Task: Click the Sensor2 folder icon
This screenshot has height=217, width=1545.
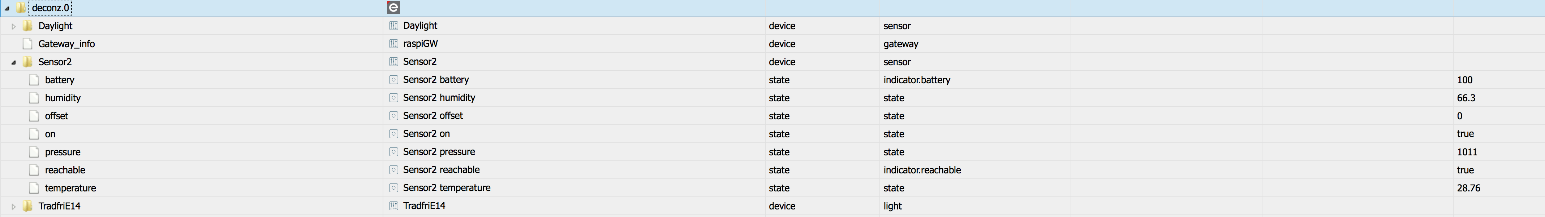Action: (x=27, y=62)
